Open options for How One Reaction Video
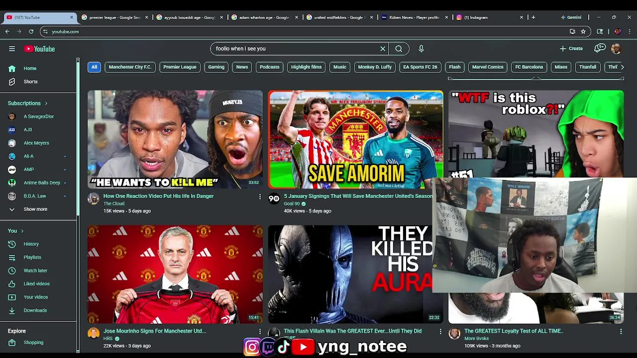The height and width of the screenshot is (358, 637). (x=259, y=197)
